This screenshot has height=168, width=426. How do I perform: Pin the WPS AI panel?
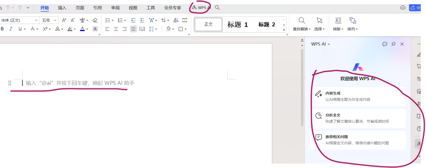pos(393,44)
